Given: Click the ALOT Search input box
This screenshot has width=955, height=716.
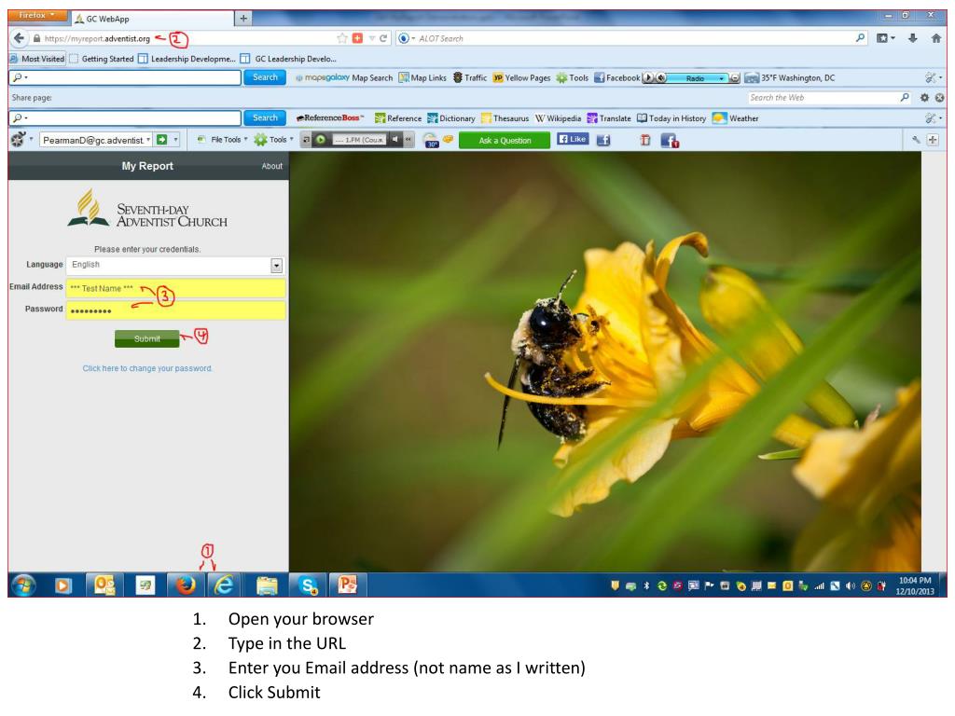Looking at the screenshot, I should (x=633, y=38).
